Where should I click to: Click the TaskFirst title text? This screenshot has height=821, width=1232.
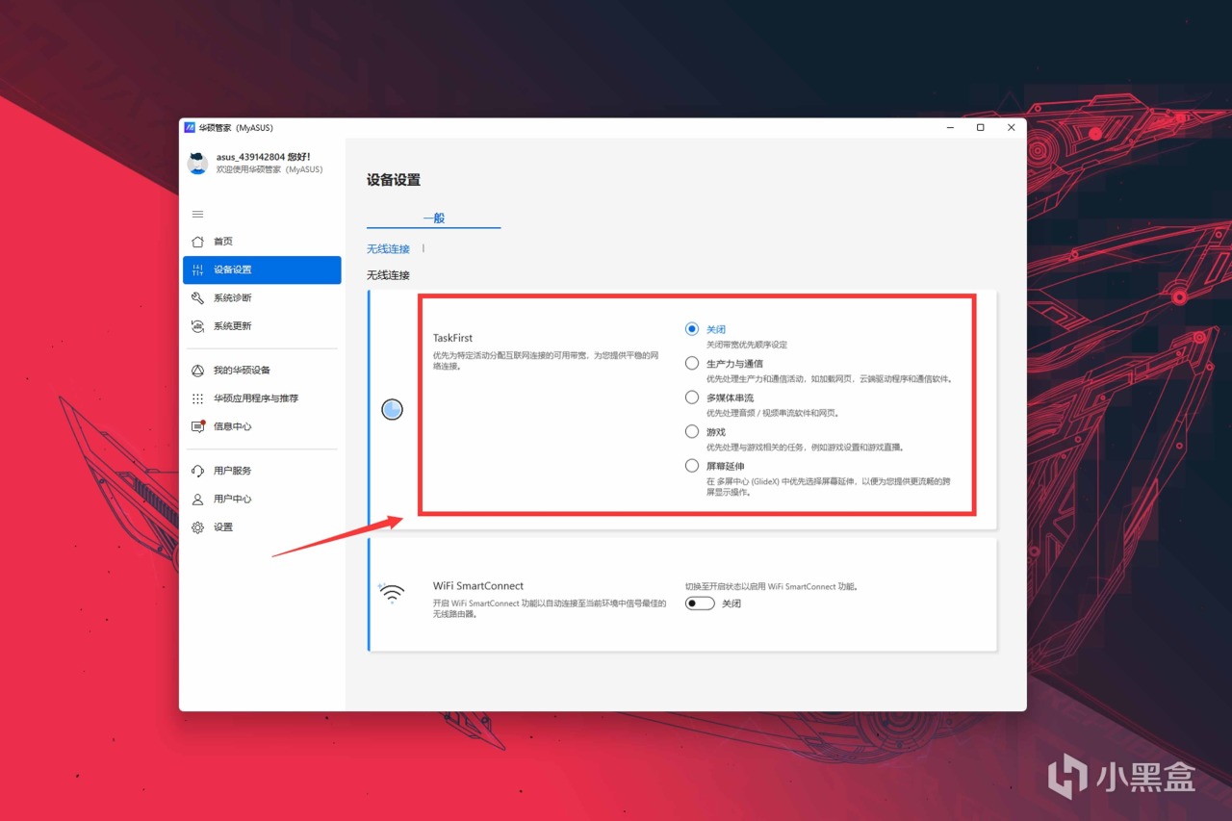point(453,339)
